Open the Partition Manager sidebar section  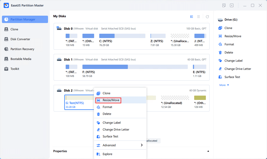point(25,19)
